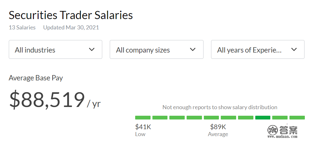Click the Low label under $41K
The height and width of the screenshot is (142, 318).
point(140,134)
